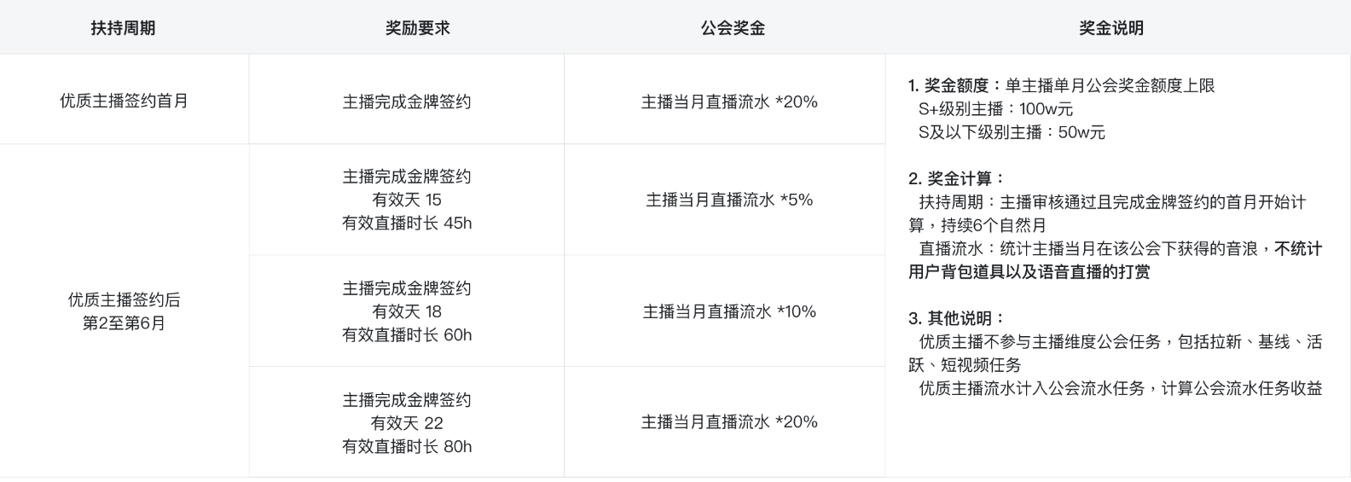
Task: Select the 有效直播时长 45h line
Action: coord(407,223)
